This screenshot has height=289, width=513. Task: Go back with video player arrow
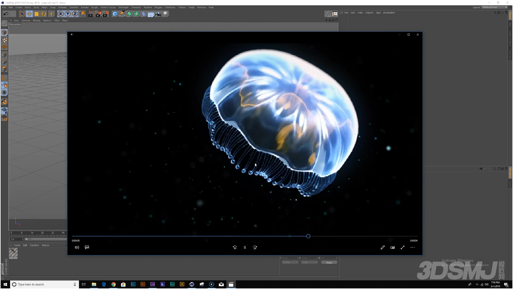72,34
